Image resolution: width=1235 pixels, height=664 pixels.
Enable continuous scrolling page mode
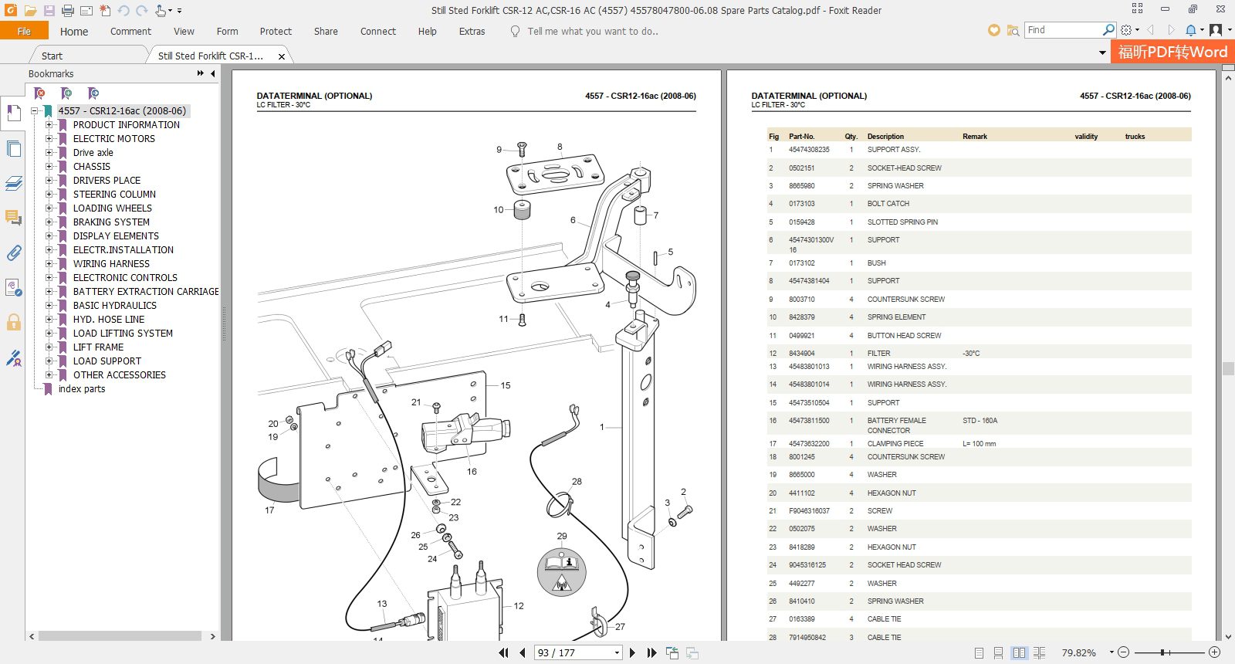tap(999, 653)
